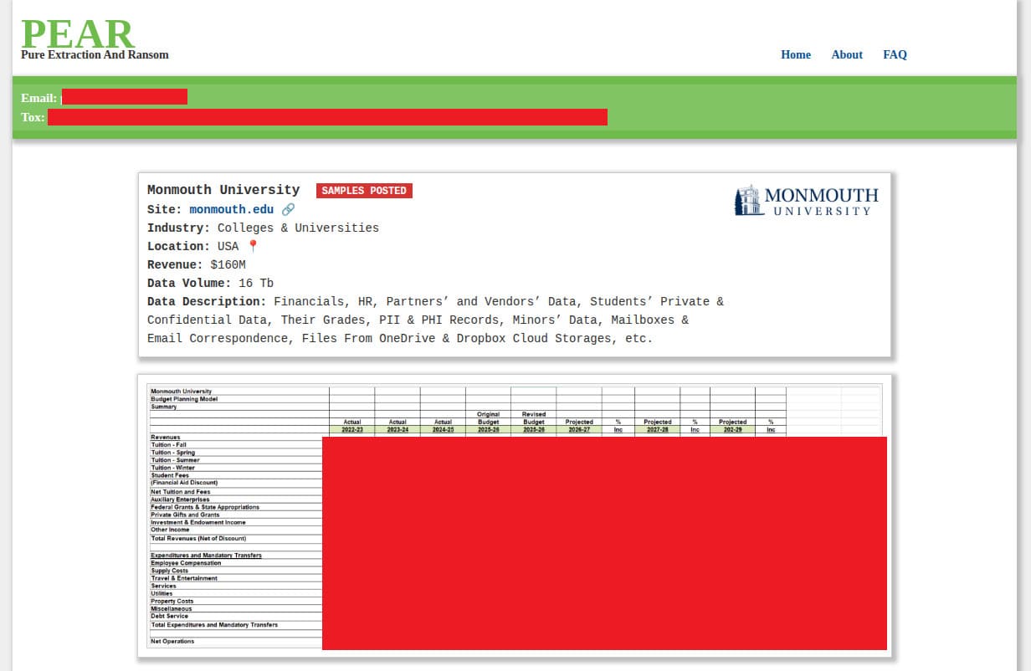Click the '2026-27' Projected column header
This screenshot has height=671, width=1031.
coord(579,429)
